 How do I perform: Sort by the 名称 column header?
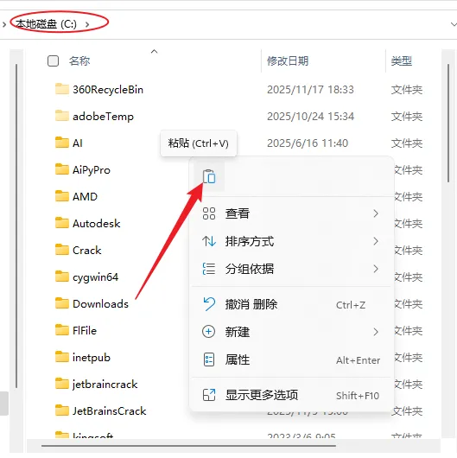tap(79, 61)
